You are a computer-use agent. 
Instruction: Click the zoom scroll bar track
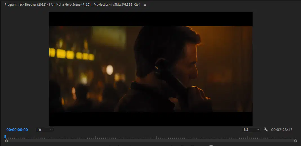pyautogui.click(x=151, y=141)
